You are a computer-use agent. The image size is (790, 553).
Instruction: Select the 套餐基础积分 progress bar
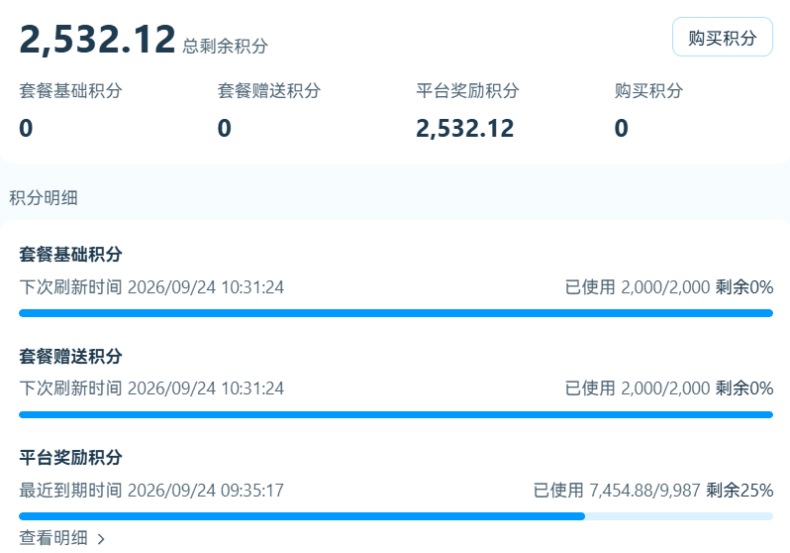coord(396,313)
